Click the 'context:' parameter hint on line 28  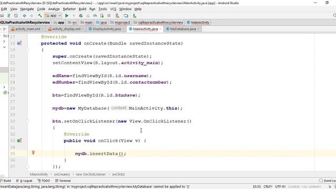tap(119, 108)
